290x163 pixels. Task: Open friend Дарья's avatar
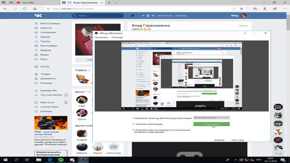[x=82, y=113]
